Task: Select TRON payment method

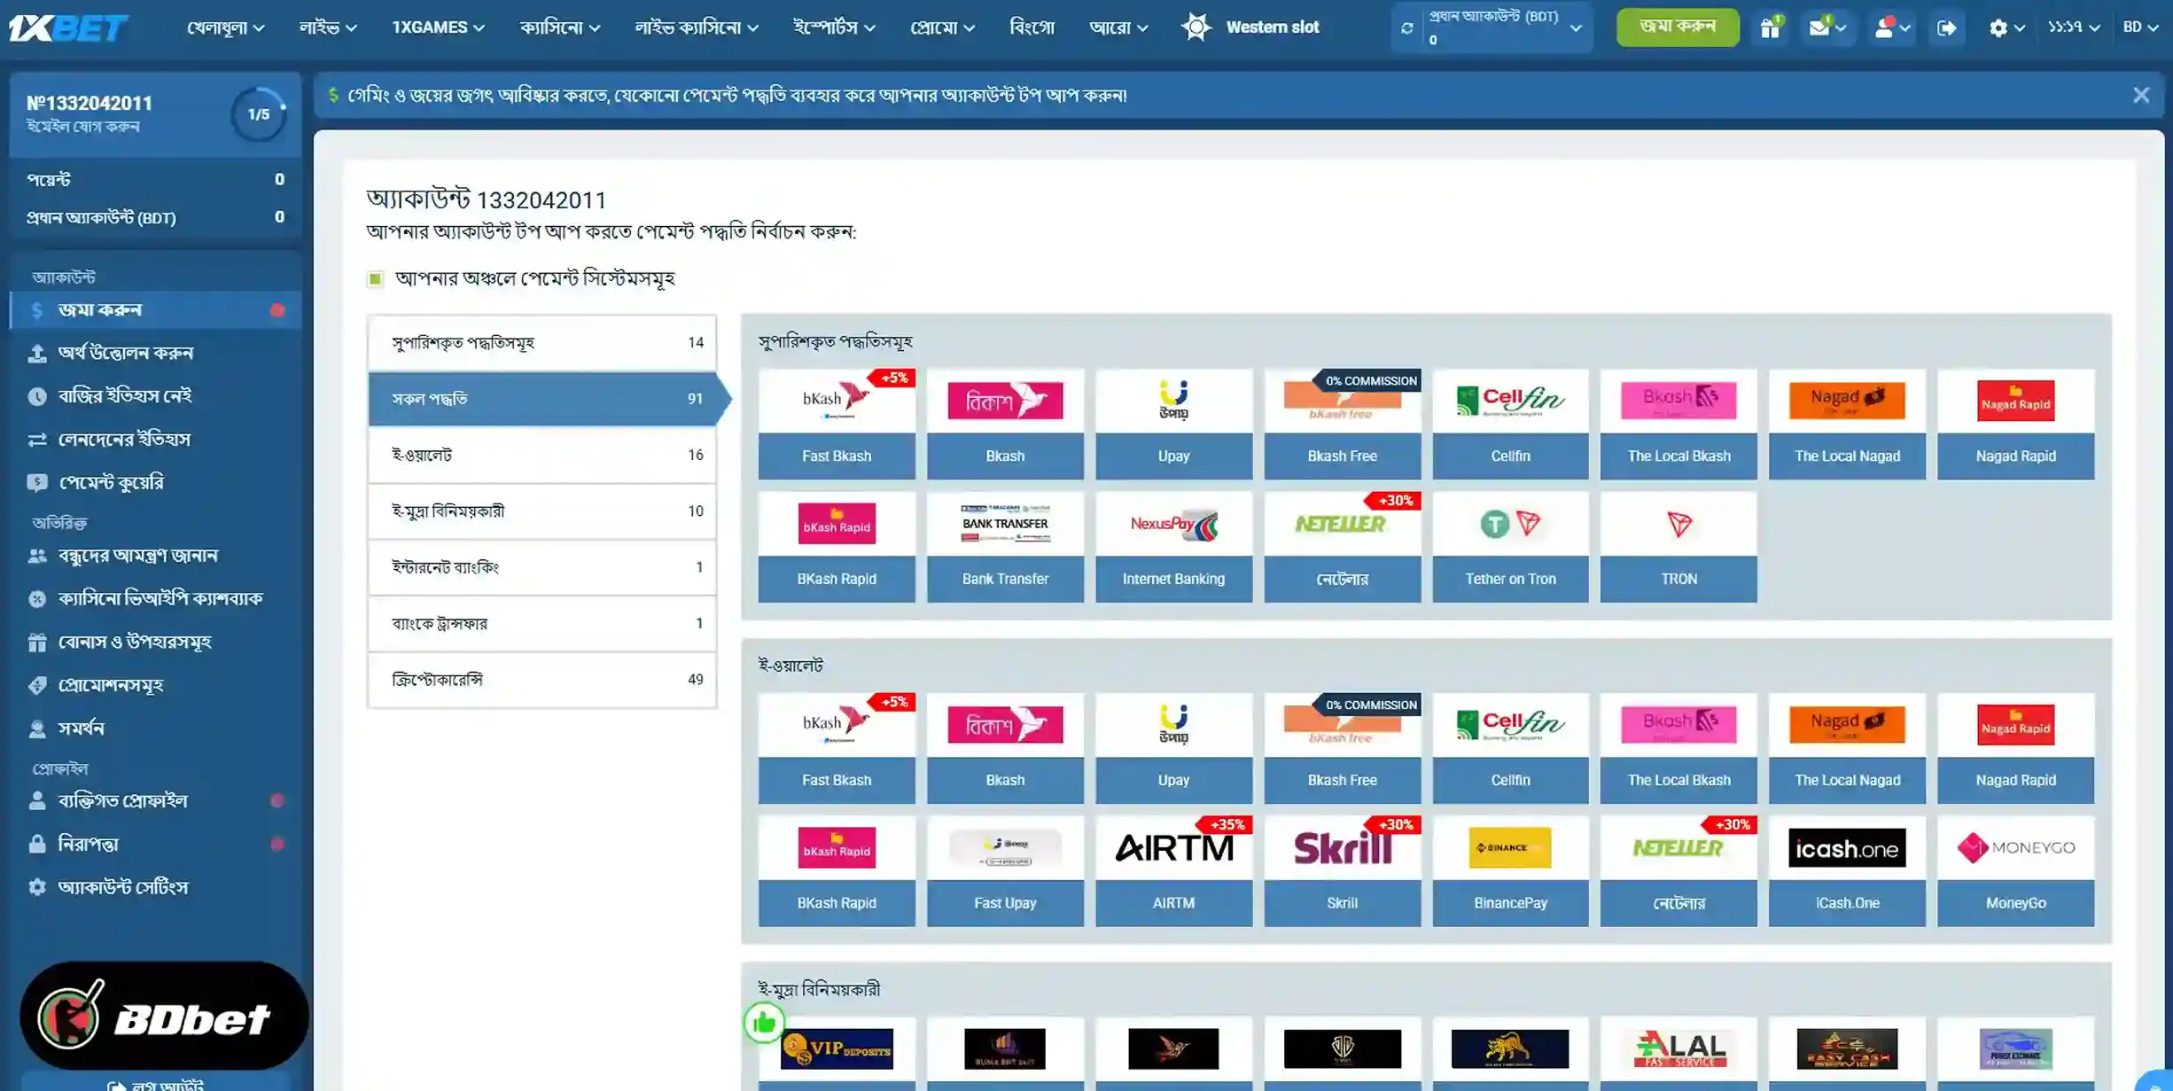Action: point(1678,547)
